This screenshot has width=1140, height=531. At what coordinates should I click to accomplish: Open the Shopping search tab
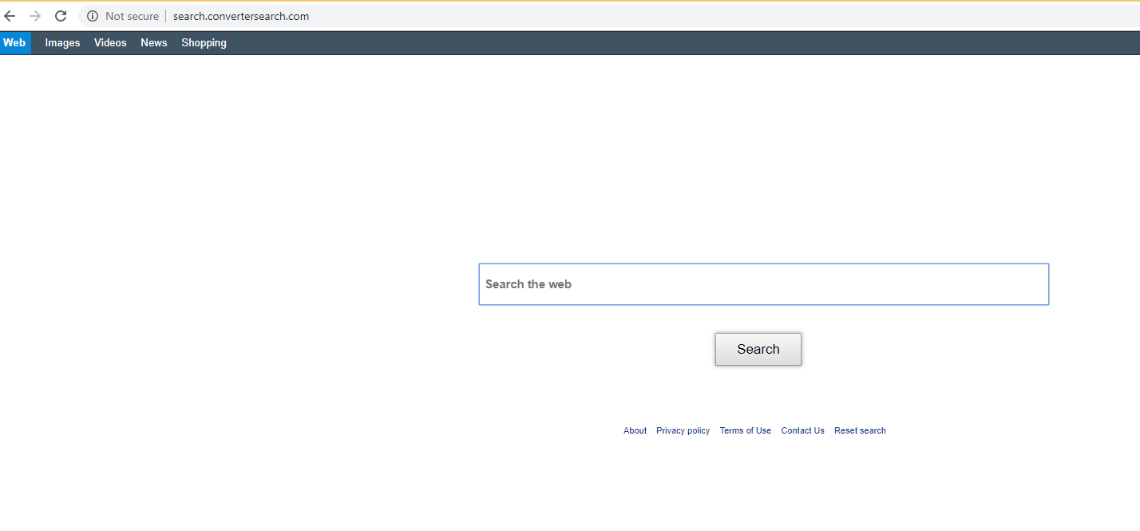204,43
